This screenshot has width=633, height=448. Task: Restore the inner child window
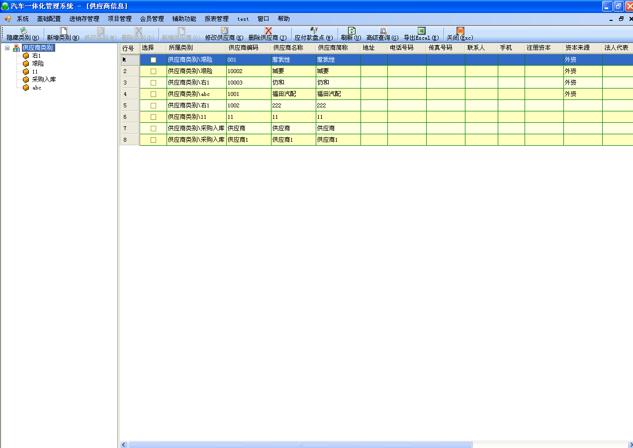pos(621,19)
